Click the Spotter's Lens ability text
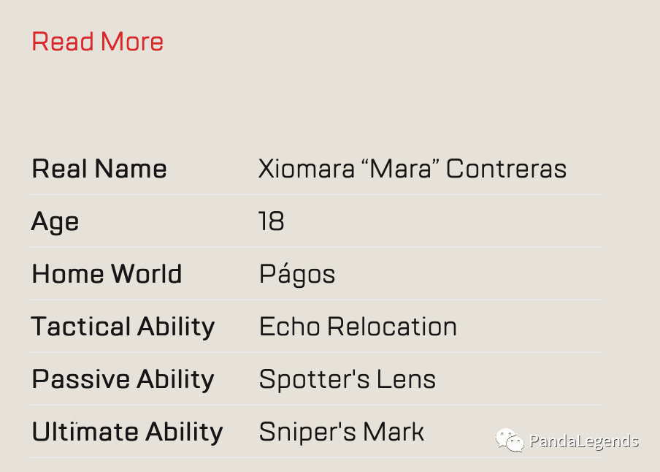The width and height of the screenshot is (660, 472). coord(348,379)
